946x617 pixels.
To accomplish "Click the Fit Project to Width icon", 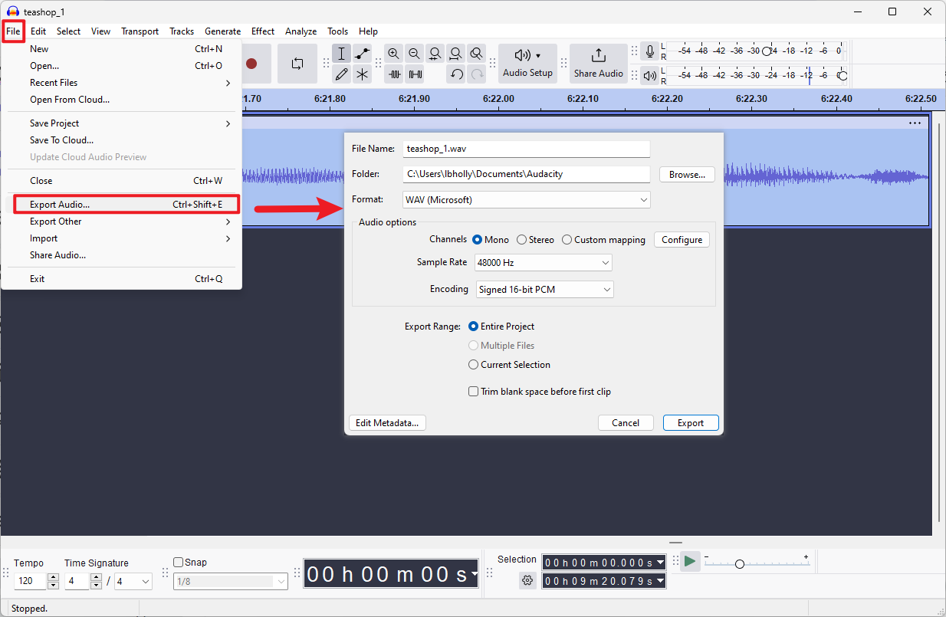I will [455, 54].
